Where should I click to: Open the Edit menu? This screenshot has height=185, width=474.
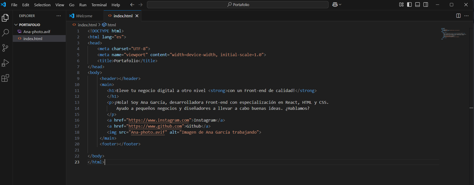click(x=26, y=5)
